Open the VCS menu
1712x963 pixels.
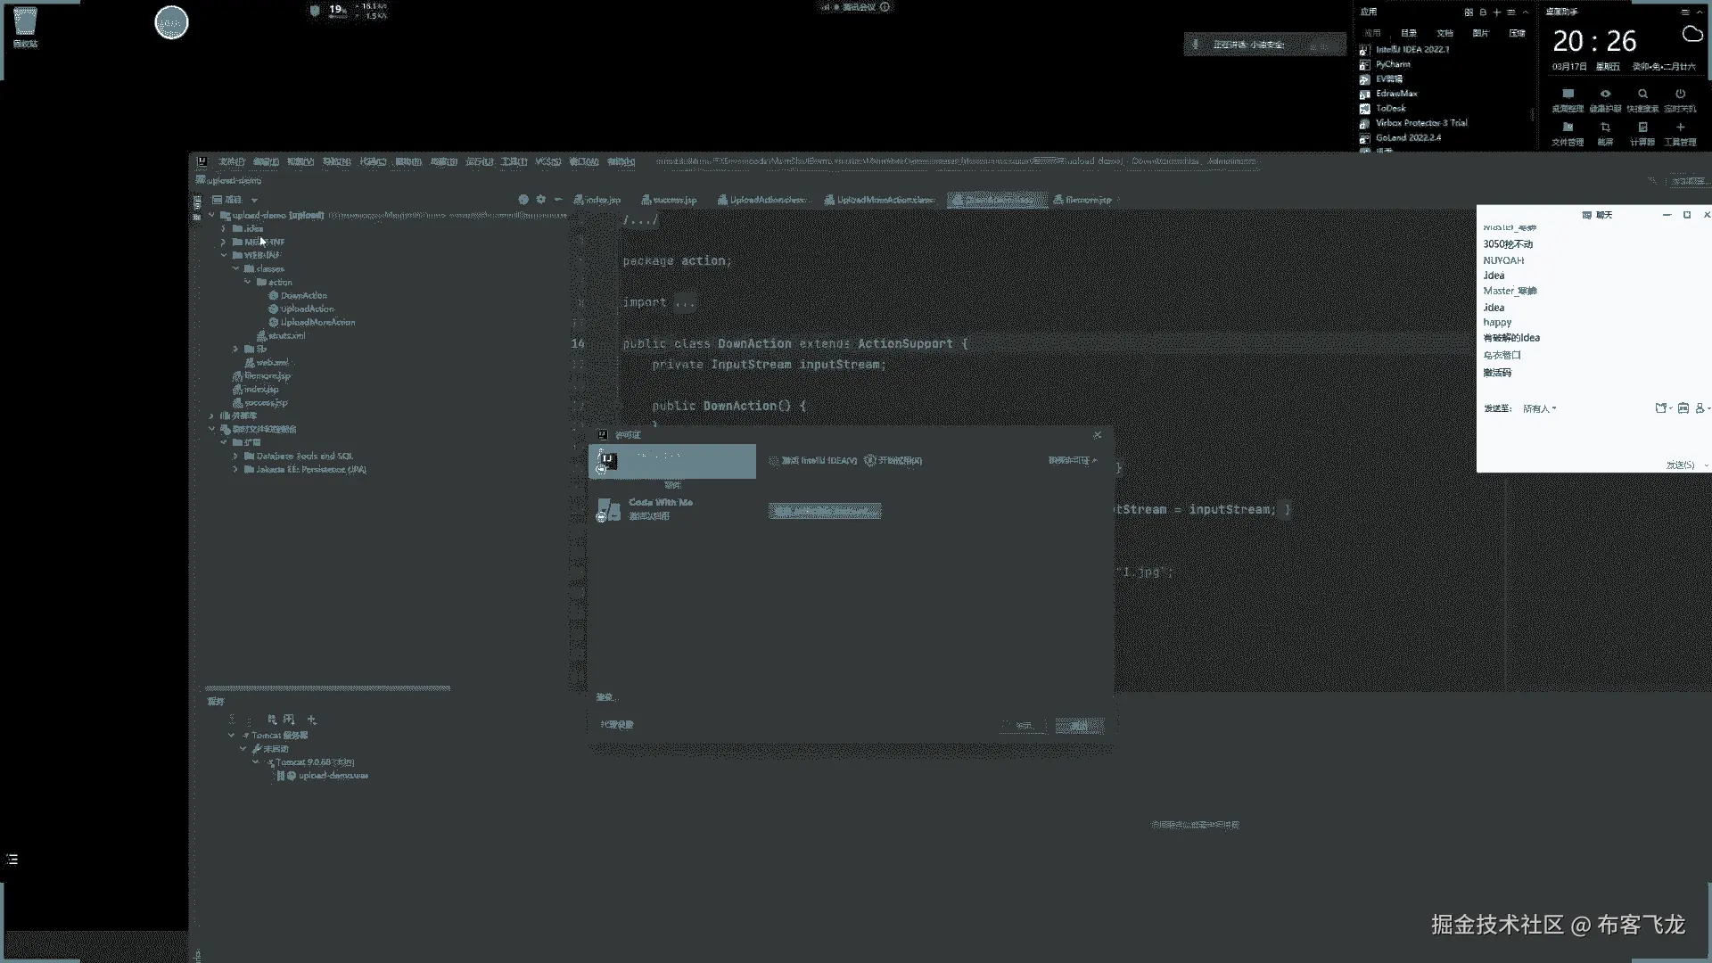[x=547, y=161]
